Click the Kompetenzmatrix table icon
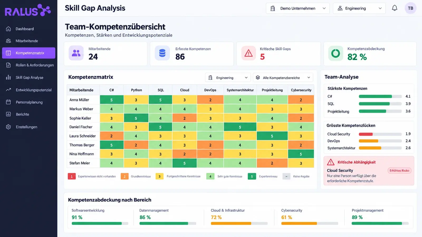Viewport: 422px width, 237px height. click(x=8, y=53)
